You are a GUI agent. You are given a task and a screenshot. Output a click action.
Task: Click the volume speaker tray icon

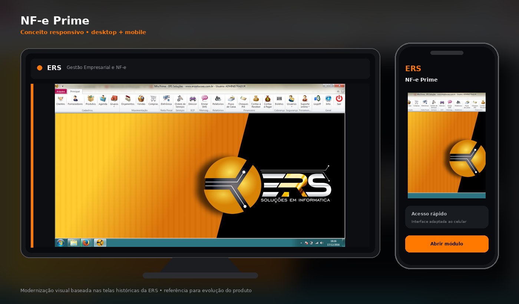point(321,243)
